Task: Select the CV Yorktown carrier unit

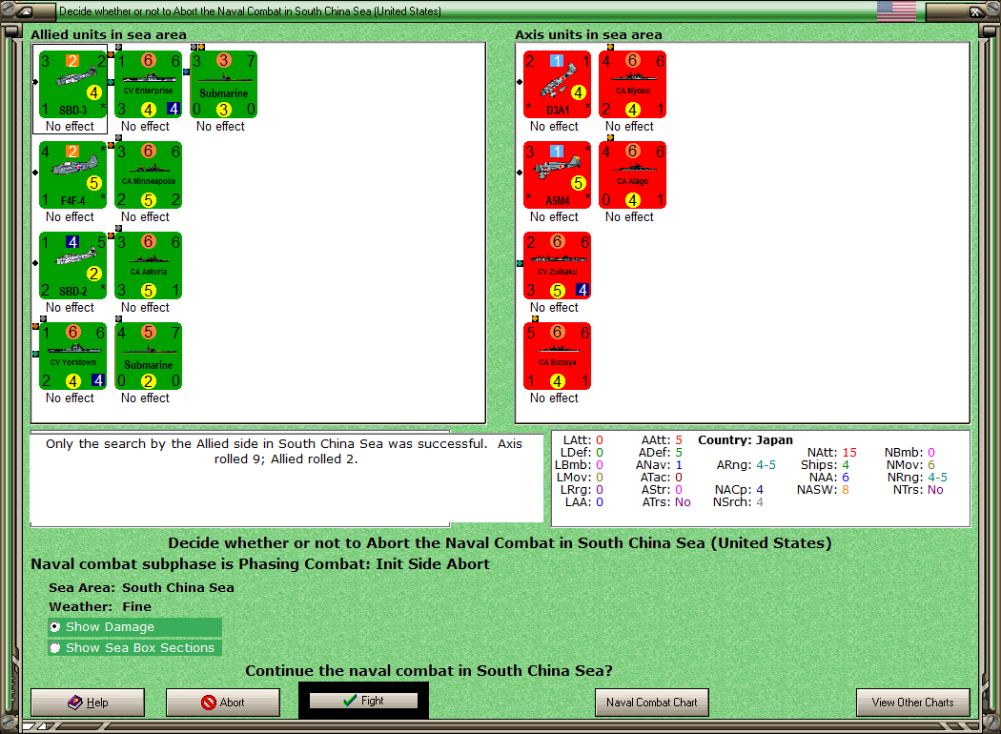Action: pos(72,357)
